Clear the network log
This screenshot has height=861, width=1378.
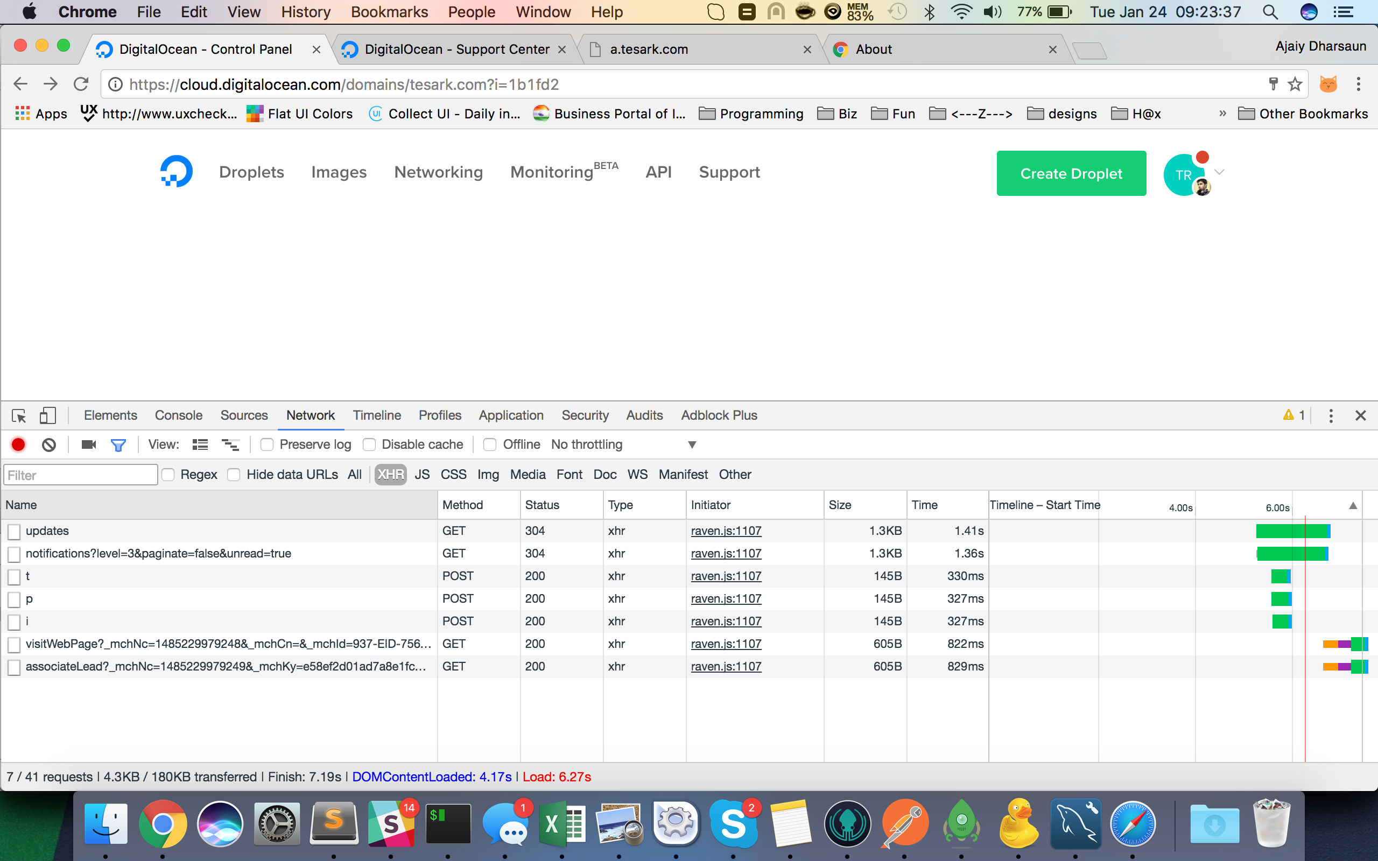49,444
